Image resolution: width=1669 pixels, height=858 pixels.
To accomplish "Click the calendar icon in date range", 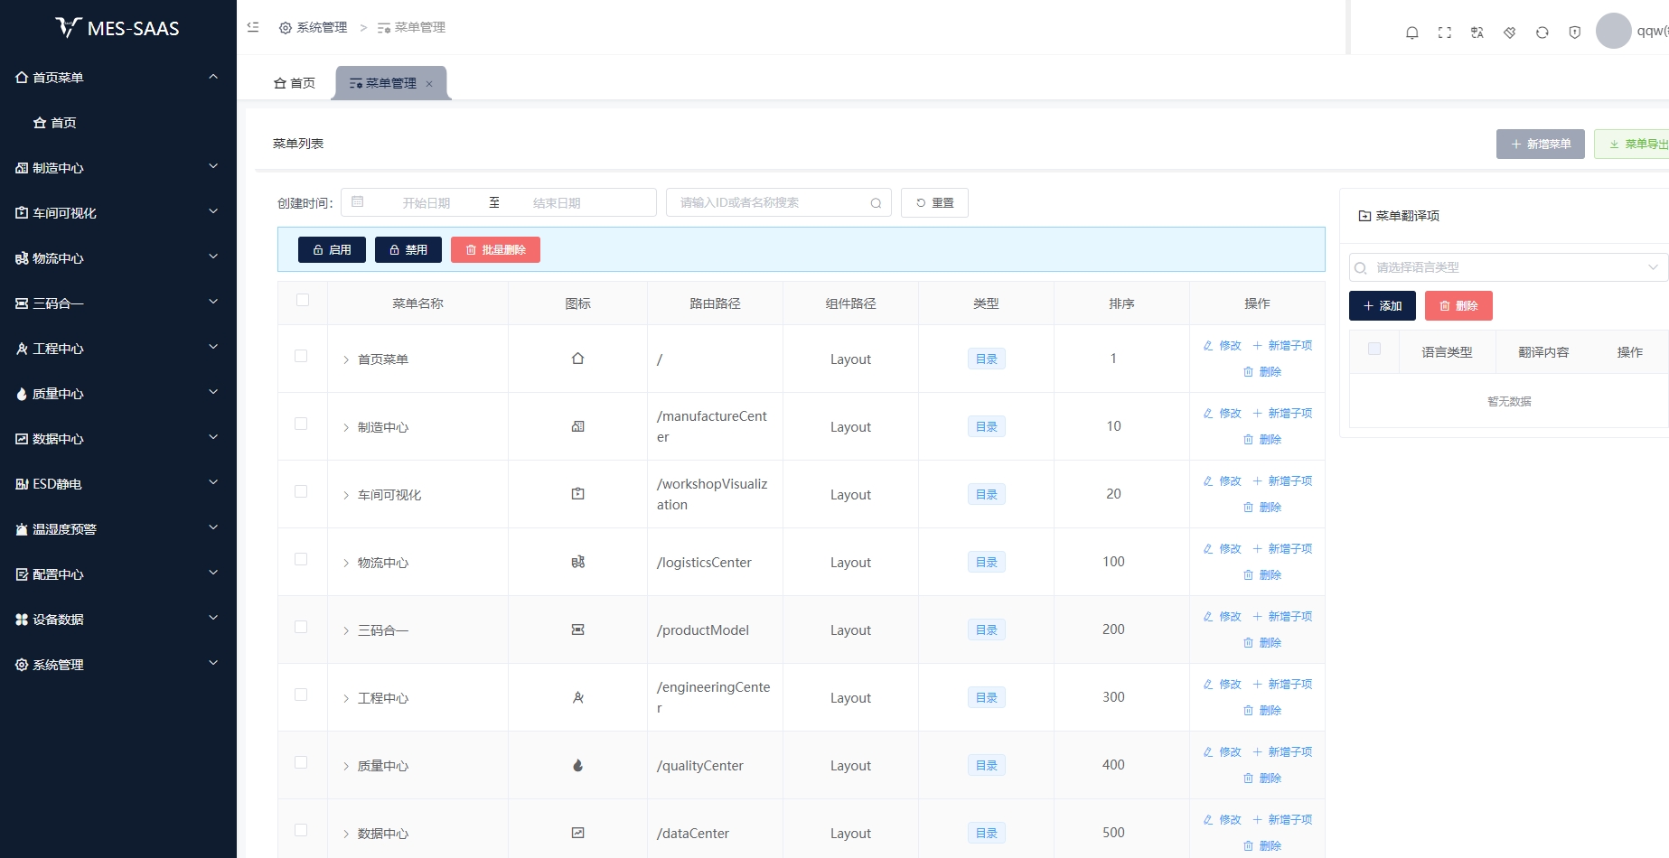I will [358, 202].
